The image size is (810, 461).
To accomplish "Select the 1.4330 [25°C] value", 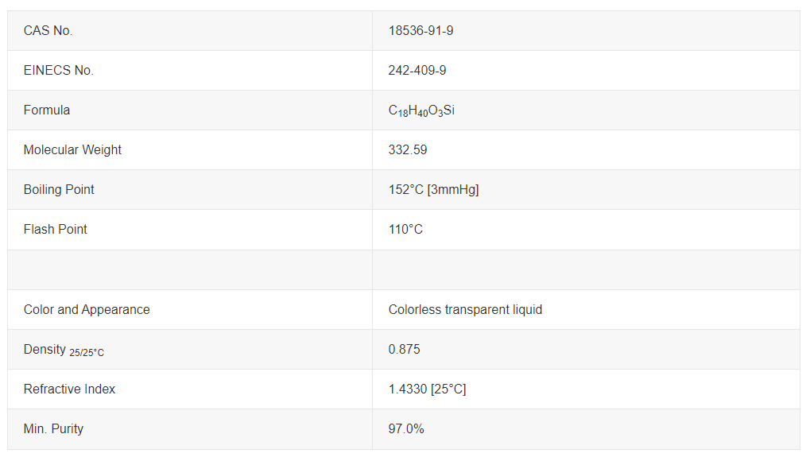I will point(427,389).
